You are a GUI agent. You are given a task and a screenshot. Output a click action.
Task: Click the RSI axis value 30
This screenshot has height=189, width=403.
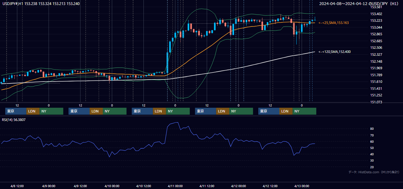coord(372,161)
